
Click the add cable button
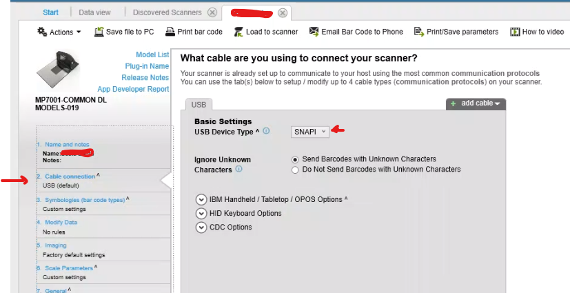pyautogui.click(x=476, y=103)
